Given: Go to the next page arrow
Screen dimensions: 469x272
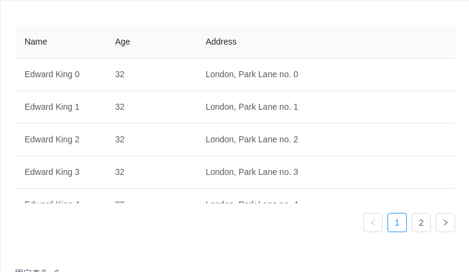Looking at the screenshot, I should click(x=445, y=223).
